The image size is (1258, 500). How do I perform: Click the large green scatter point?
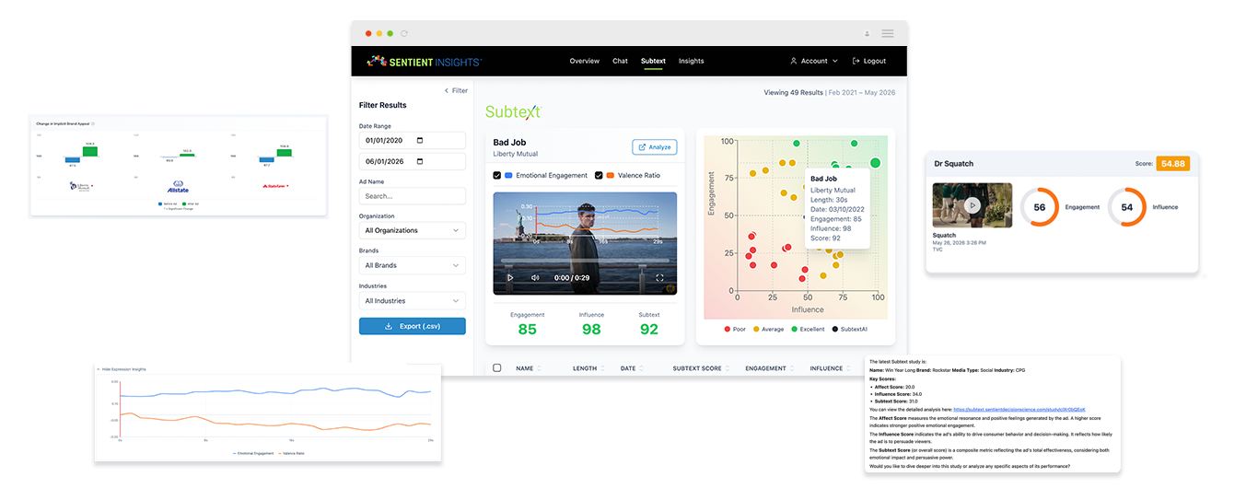(x=875, y=163)
